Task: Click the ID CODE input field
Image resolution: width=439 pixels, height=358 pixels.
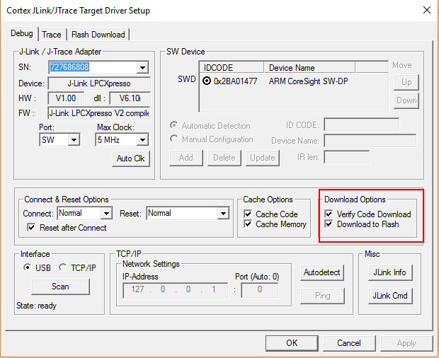Action: (x=361, y=125)
